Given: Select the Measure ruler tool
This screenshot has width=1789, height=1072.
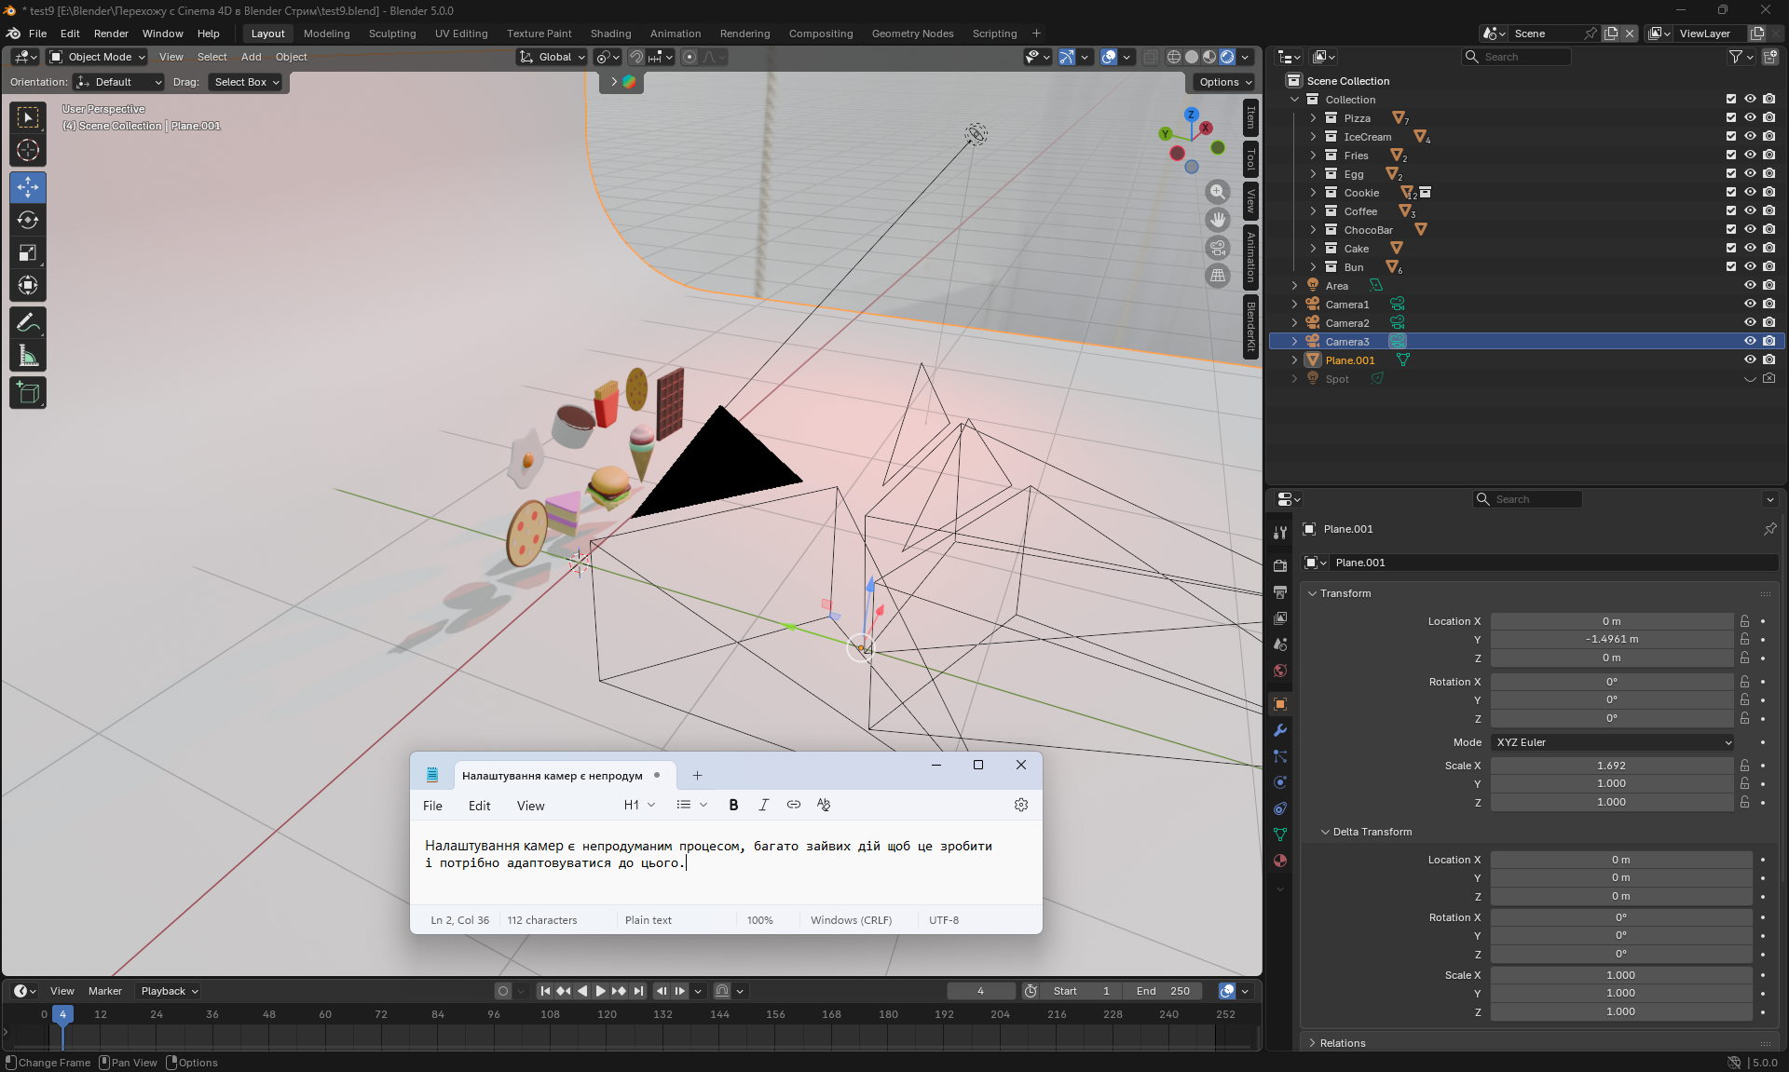Looking at the screenshot, I should pos(28,356).
